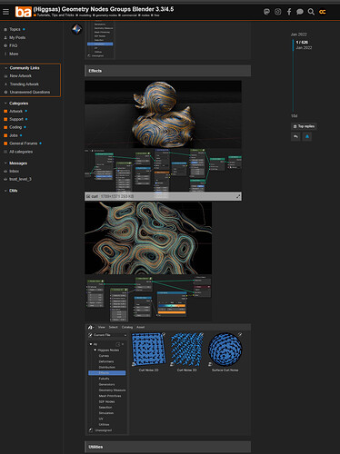Jump to the Jan 2022 timeline start
340x454 pixels.
coord(298,35)
